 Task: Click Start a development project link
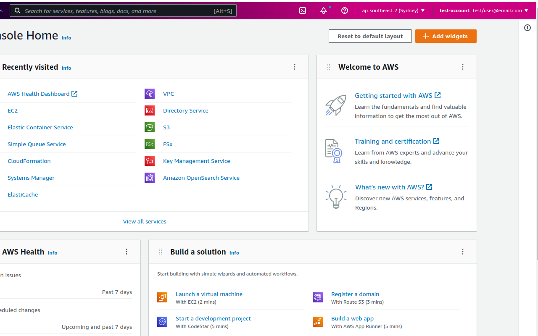click(213, 318)
